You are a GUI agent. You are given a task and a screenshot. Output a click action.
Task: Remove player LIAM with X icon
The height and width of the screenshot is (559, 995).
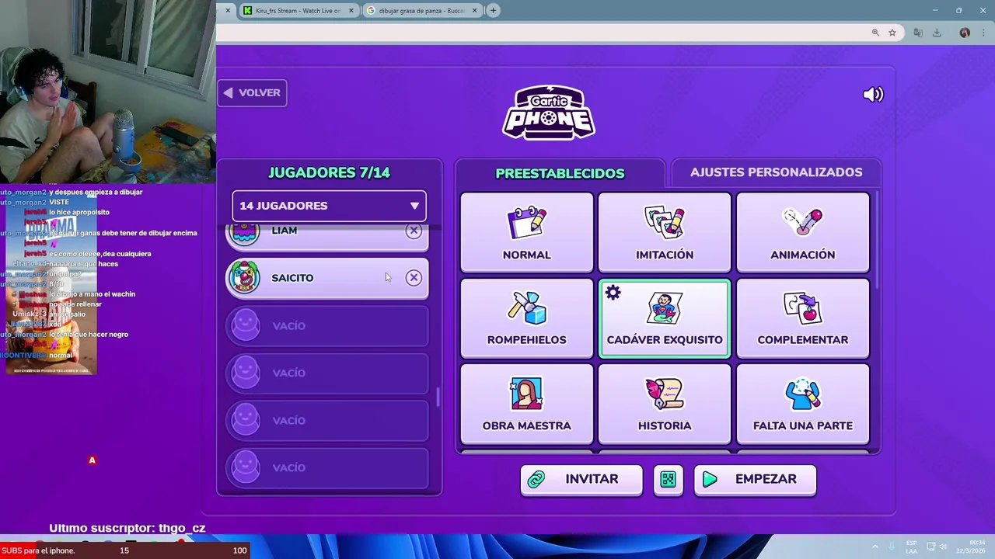pos(414,231)
